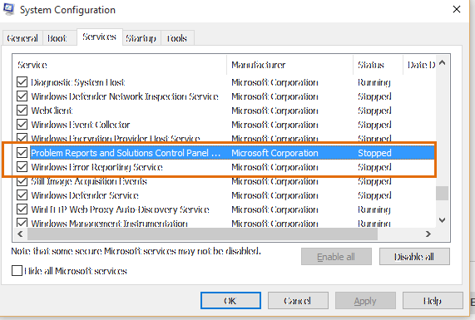Image resolution: width=475 pixels, height=320 pixels.
Task: Click Microsoft Corporation in Windows Event Collector row
Action: tap(275, 125)
